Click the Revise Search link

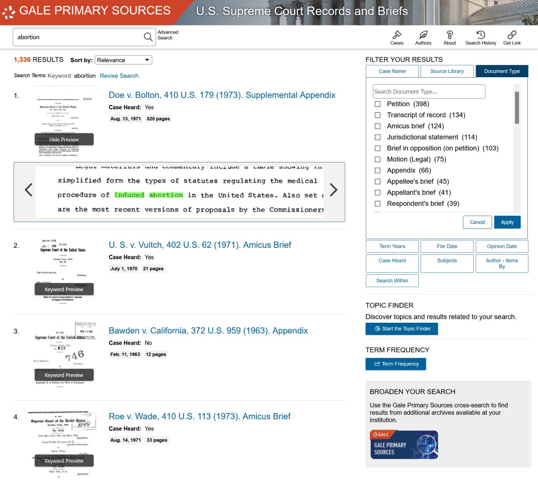pos(119,76)
